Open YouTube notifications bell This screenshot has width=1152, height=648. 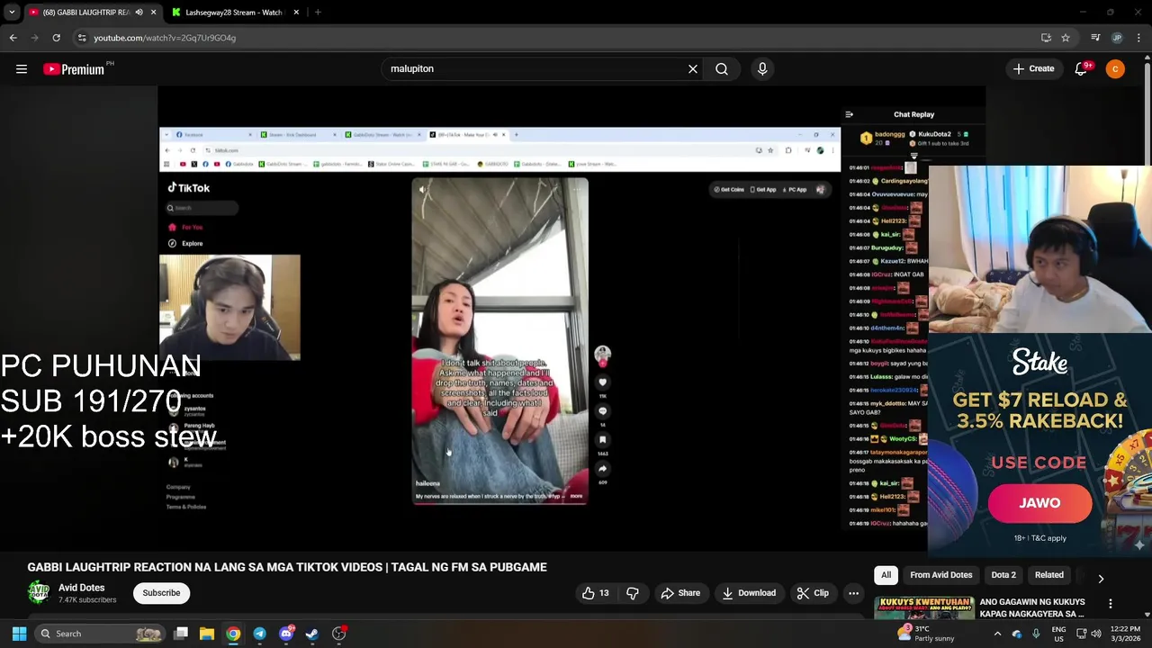click(1081, 69)
